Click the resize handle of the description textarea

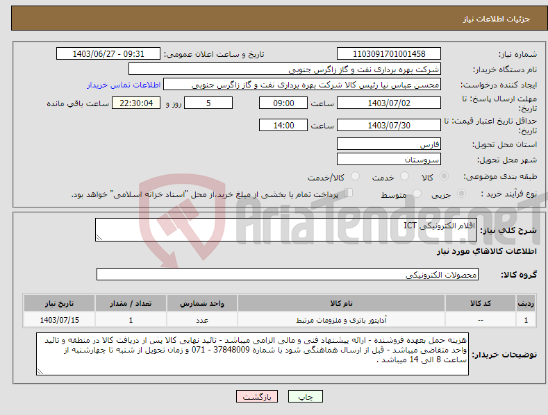point(99,237)
